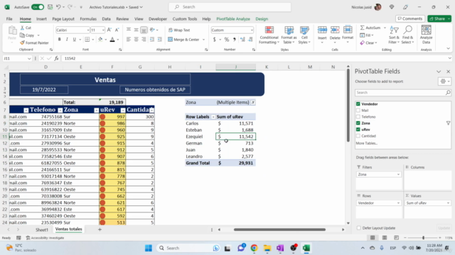Viewport: 455px width, 255px height.
Task: Open the fill color picker swatch
Action: (x=100, y=40)
